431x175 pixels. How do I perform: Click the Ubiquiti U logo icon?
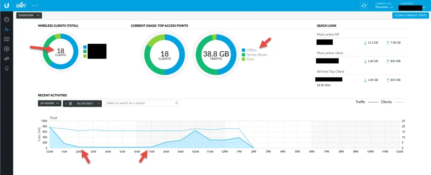6,5
